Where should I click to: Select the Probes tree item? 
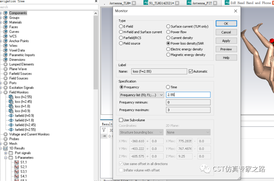pos(14,139)
